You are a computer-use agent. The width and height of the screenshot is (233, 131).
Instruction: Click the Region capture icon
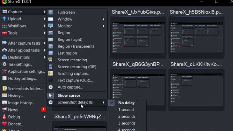[51, 33]
